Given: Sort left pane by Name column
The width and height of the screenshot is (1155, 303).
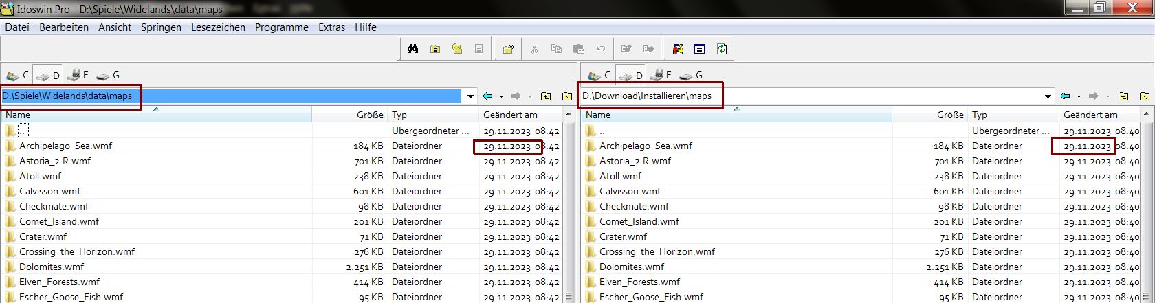Looking at the screenshot, I should point(157,115).
